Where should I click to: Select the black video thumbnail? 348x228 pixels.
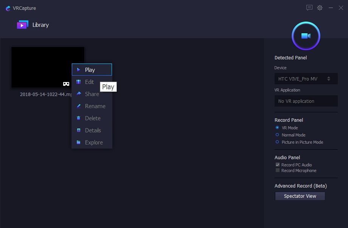48,67
